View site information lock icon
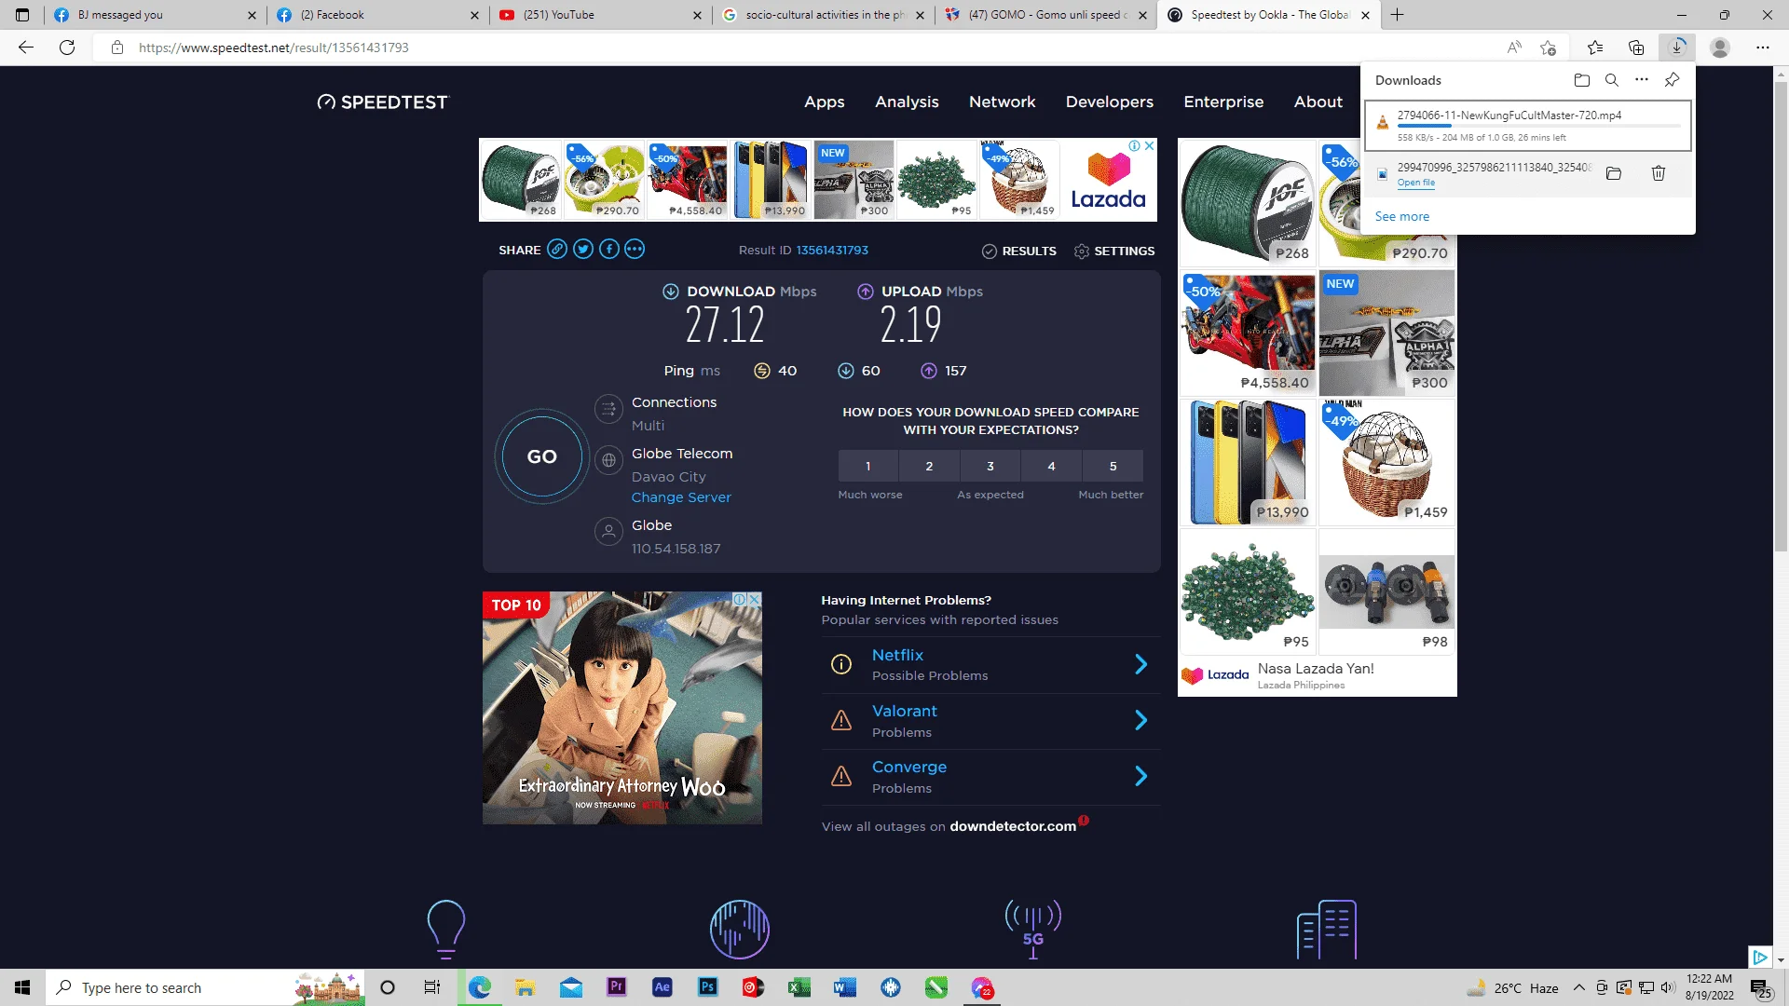 (x=117, y=48)
